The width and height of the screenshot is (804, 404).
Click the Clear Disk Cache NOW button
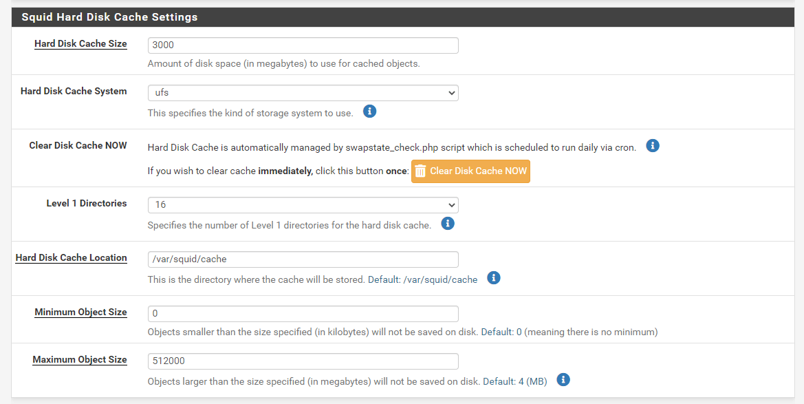tap(470, 171)
